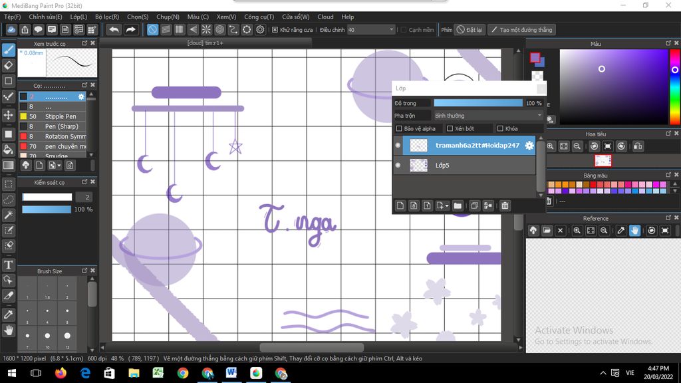Screen dimensions: 681x383
Task: Enable Xén bớt checkbox
Action: (450, 128)
